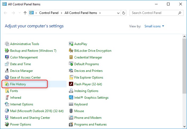Expand the arrow after All Control Panel Items
The width and height of the screenshot is (187, 129).
[x=100, y=13]
